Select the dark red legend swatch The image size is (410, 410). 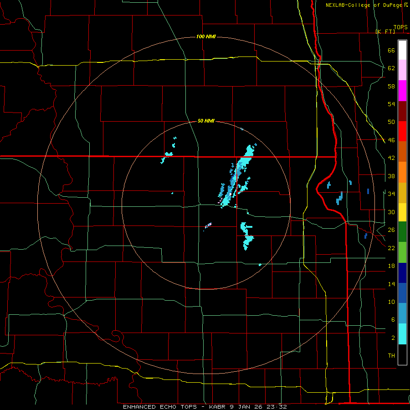[402, 111]
